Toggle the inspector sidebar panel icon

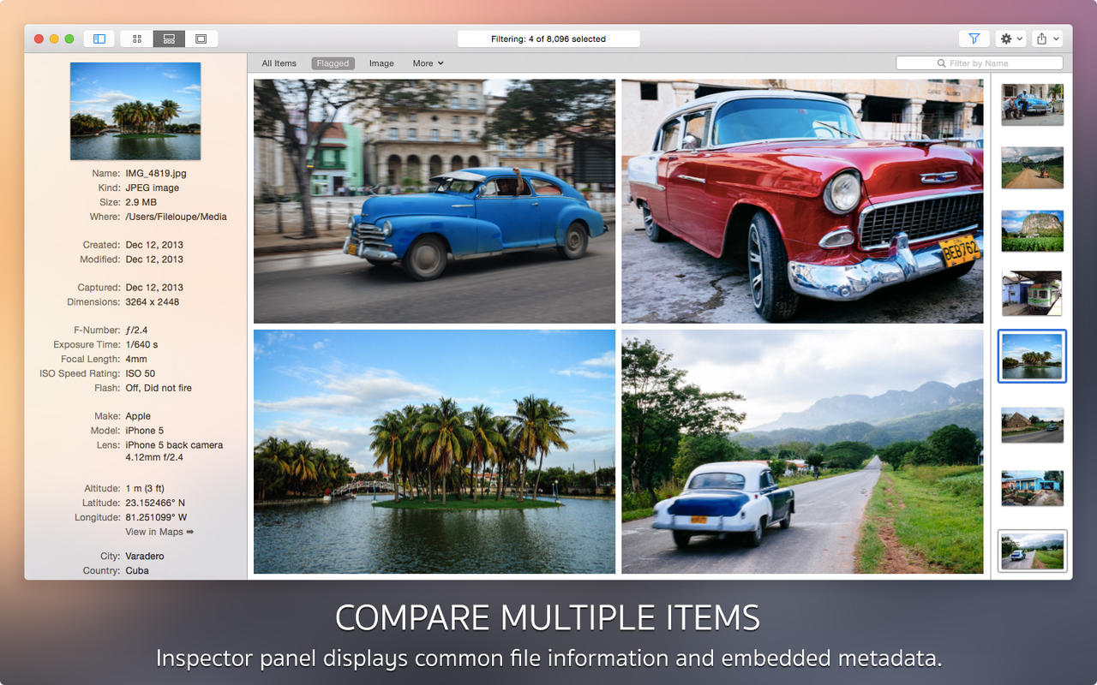[x=99, y=39]
